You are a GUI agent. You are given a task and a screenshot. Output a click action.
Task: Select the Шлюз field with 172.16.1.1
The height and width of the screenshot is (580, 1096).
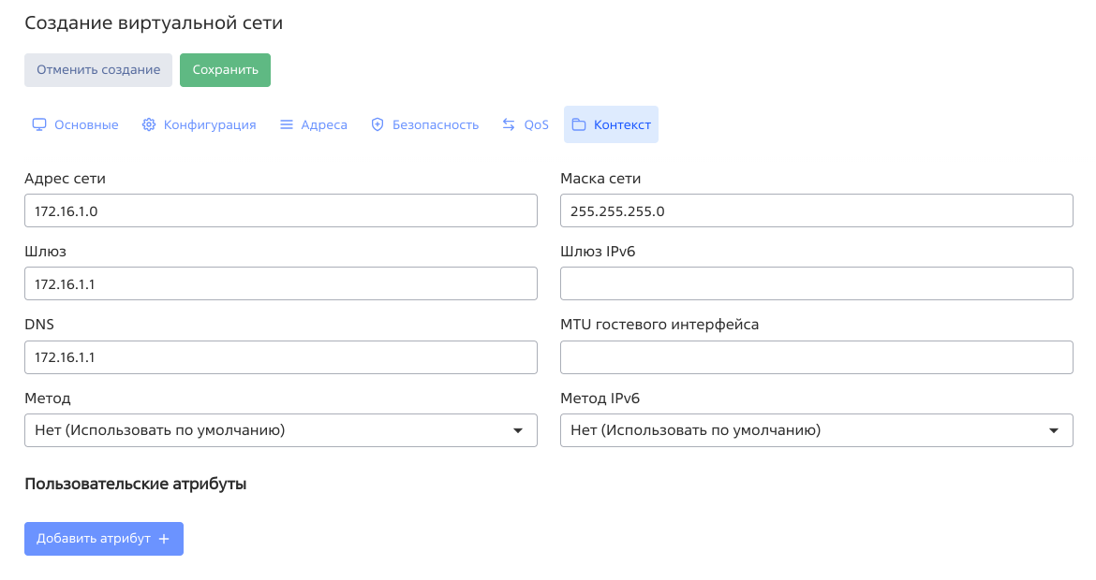click(x=281, y=283)
